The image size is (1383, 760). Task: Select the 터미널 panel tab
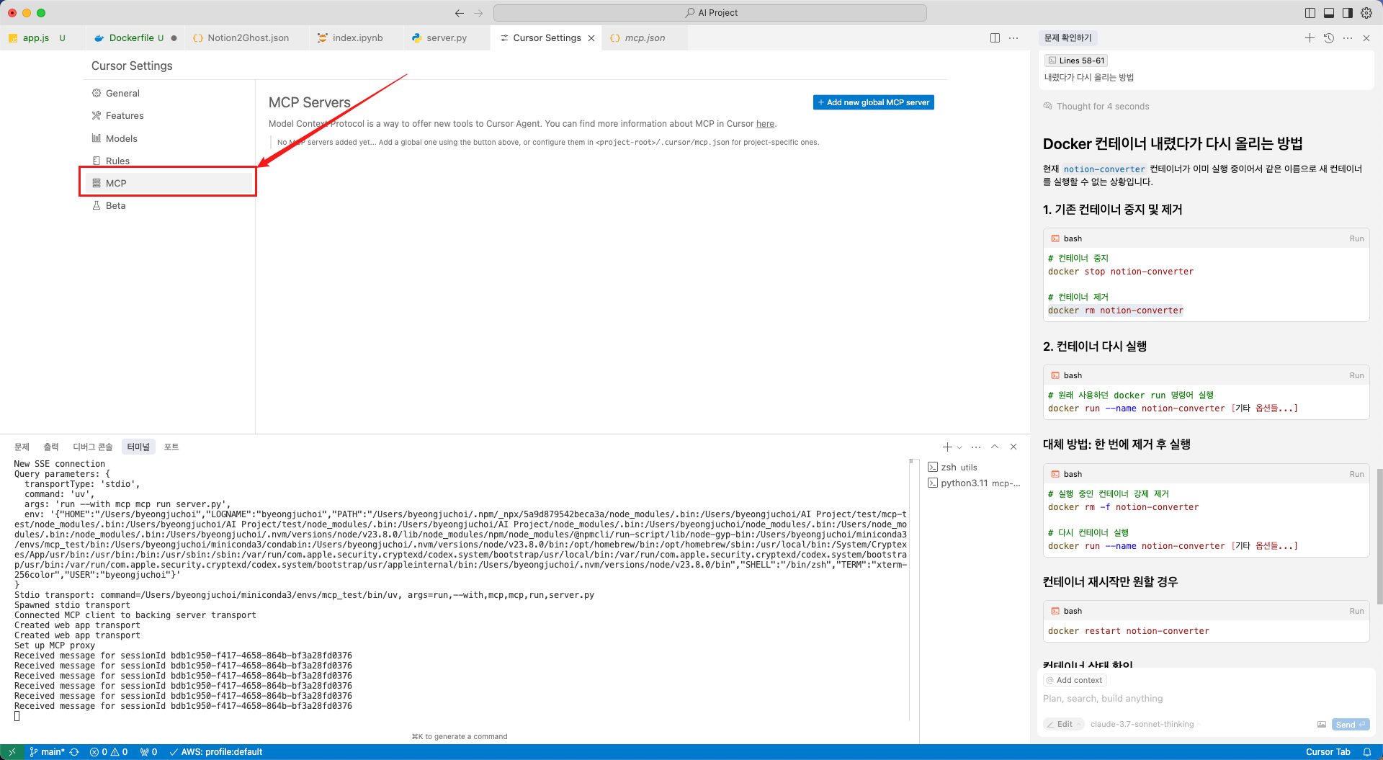pos(138,447)
